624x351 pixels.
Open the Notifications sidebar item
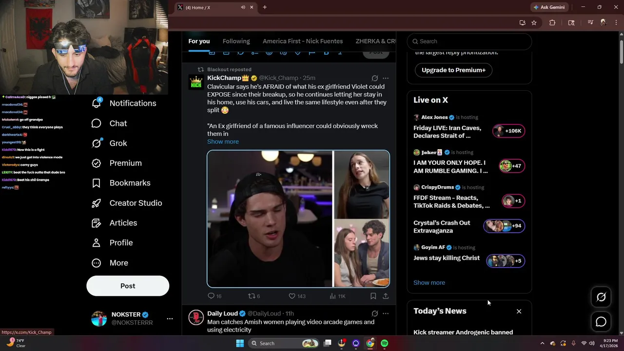tap(124, 103)
